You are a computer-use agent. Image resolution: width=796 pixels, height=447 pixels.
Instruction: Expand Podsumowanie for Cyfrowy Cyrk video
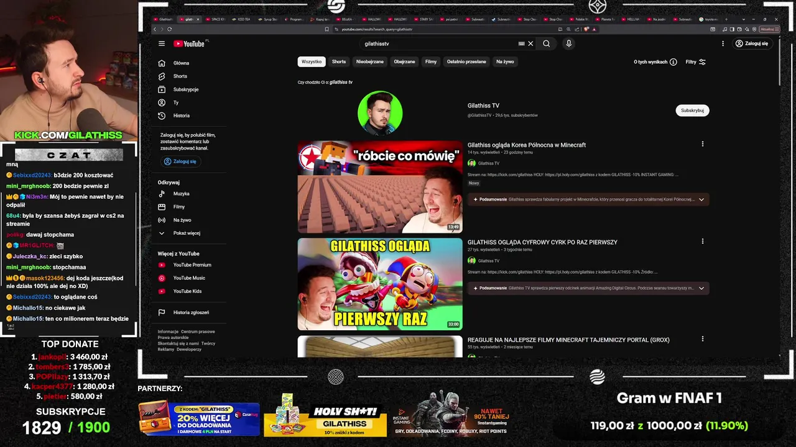(701, 288)
